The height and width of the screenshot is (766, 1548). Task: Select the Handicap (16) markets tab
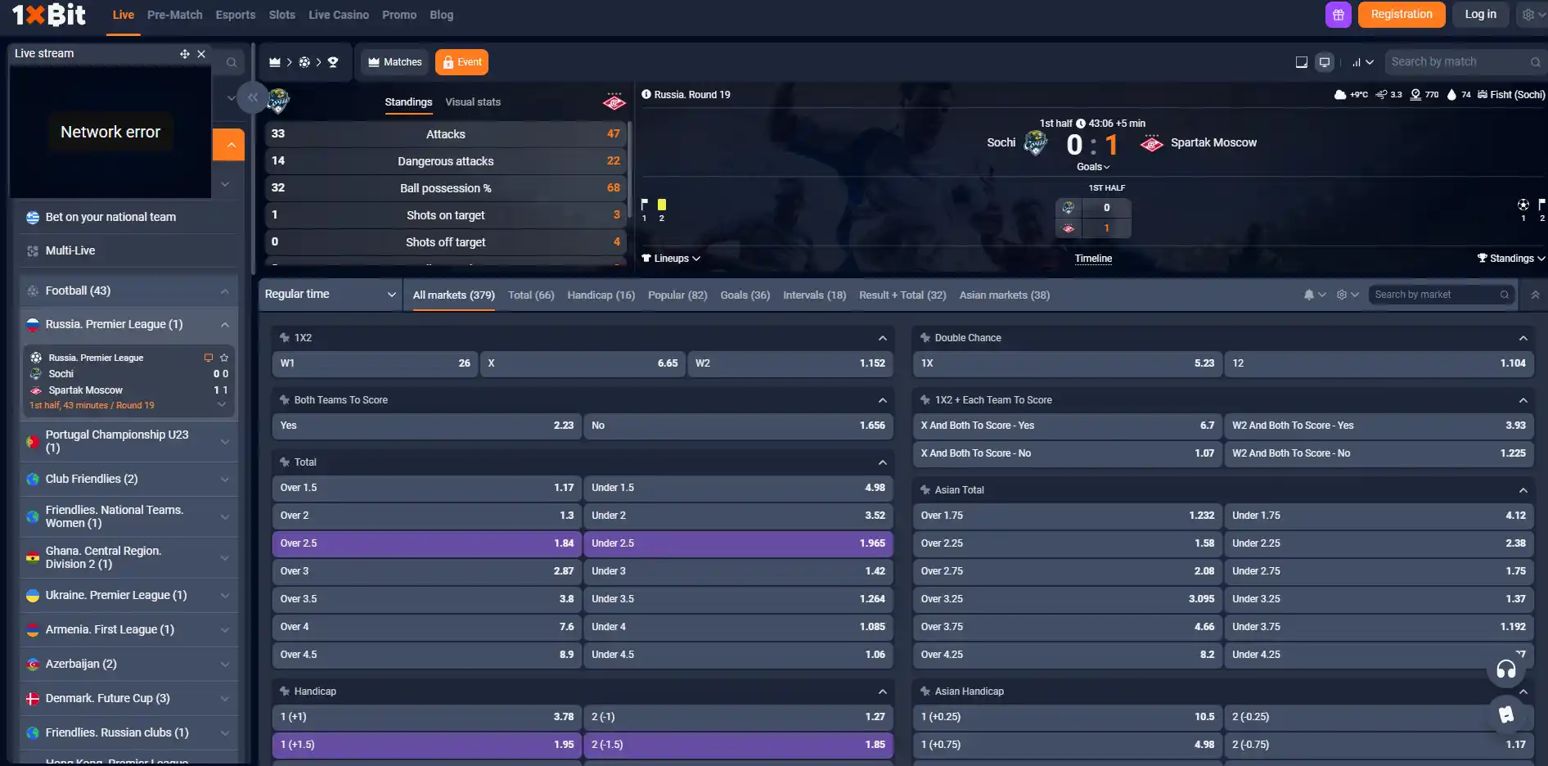601,295
